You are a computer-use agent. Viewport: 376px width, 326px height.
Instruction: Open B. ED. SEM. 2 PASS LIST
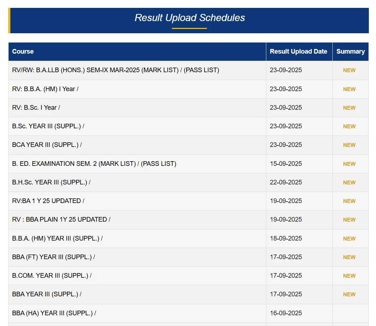click(158, 164)
